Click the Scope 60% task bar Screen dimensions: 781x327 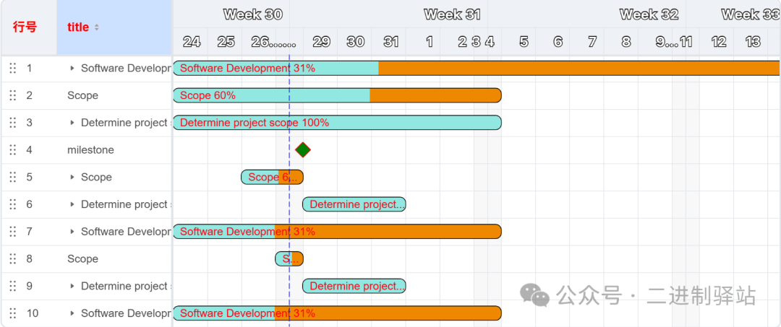point(336,95)
